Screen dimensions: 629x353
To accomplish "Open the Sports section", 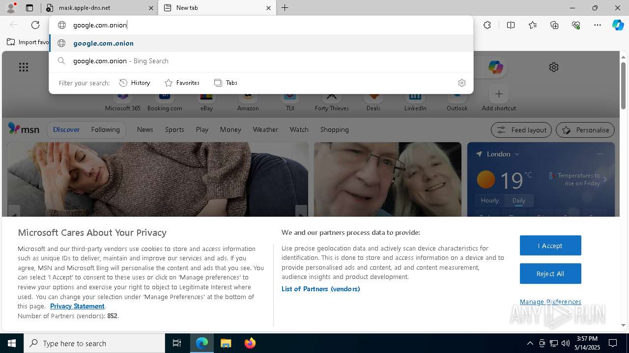I will 174,129.
